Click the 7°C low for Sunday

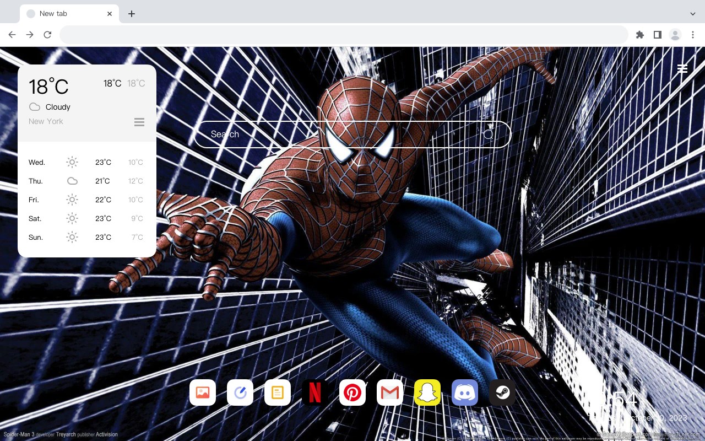click(137, 237)
